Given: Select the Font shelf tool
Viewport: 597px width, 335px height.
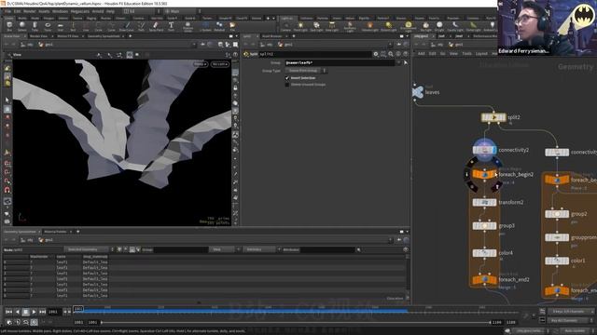Looking at the screenshot, I should (x=171, y=26).
